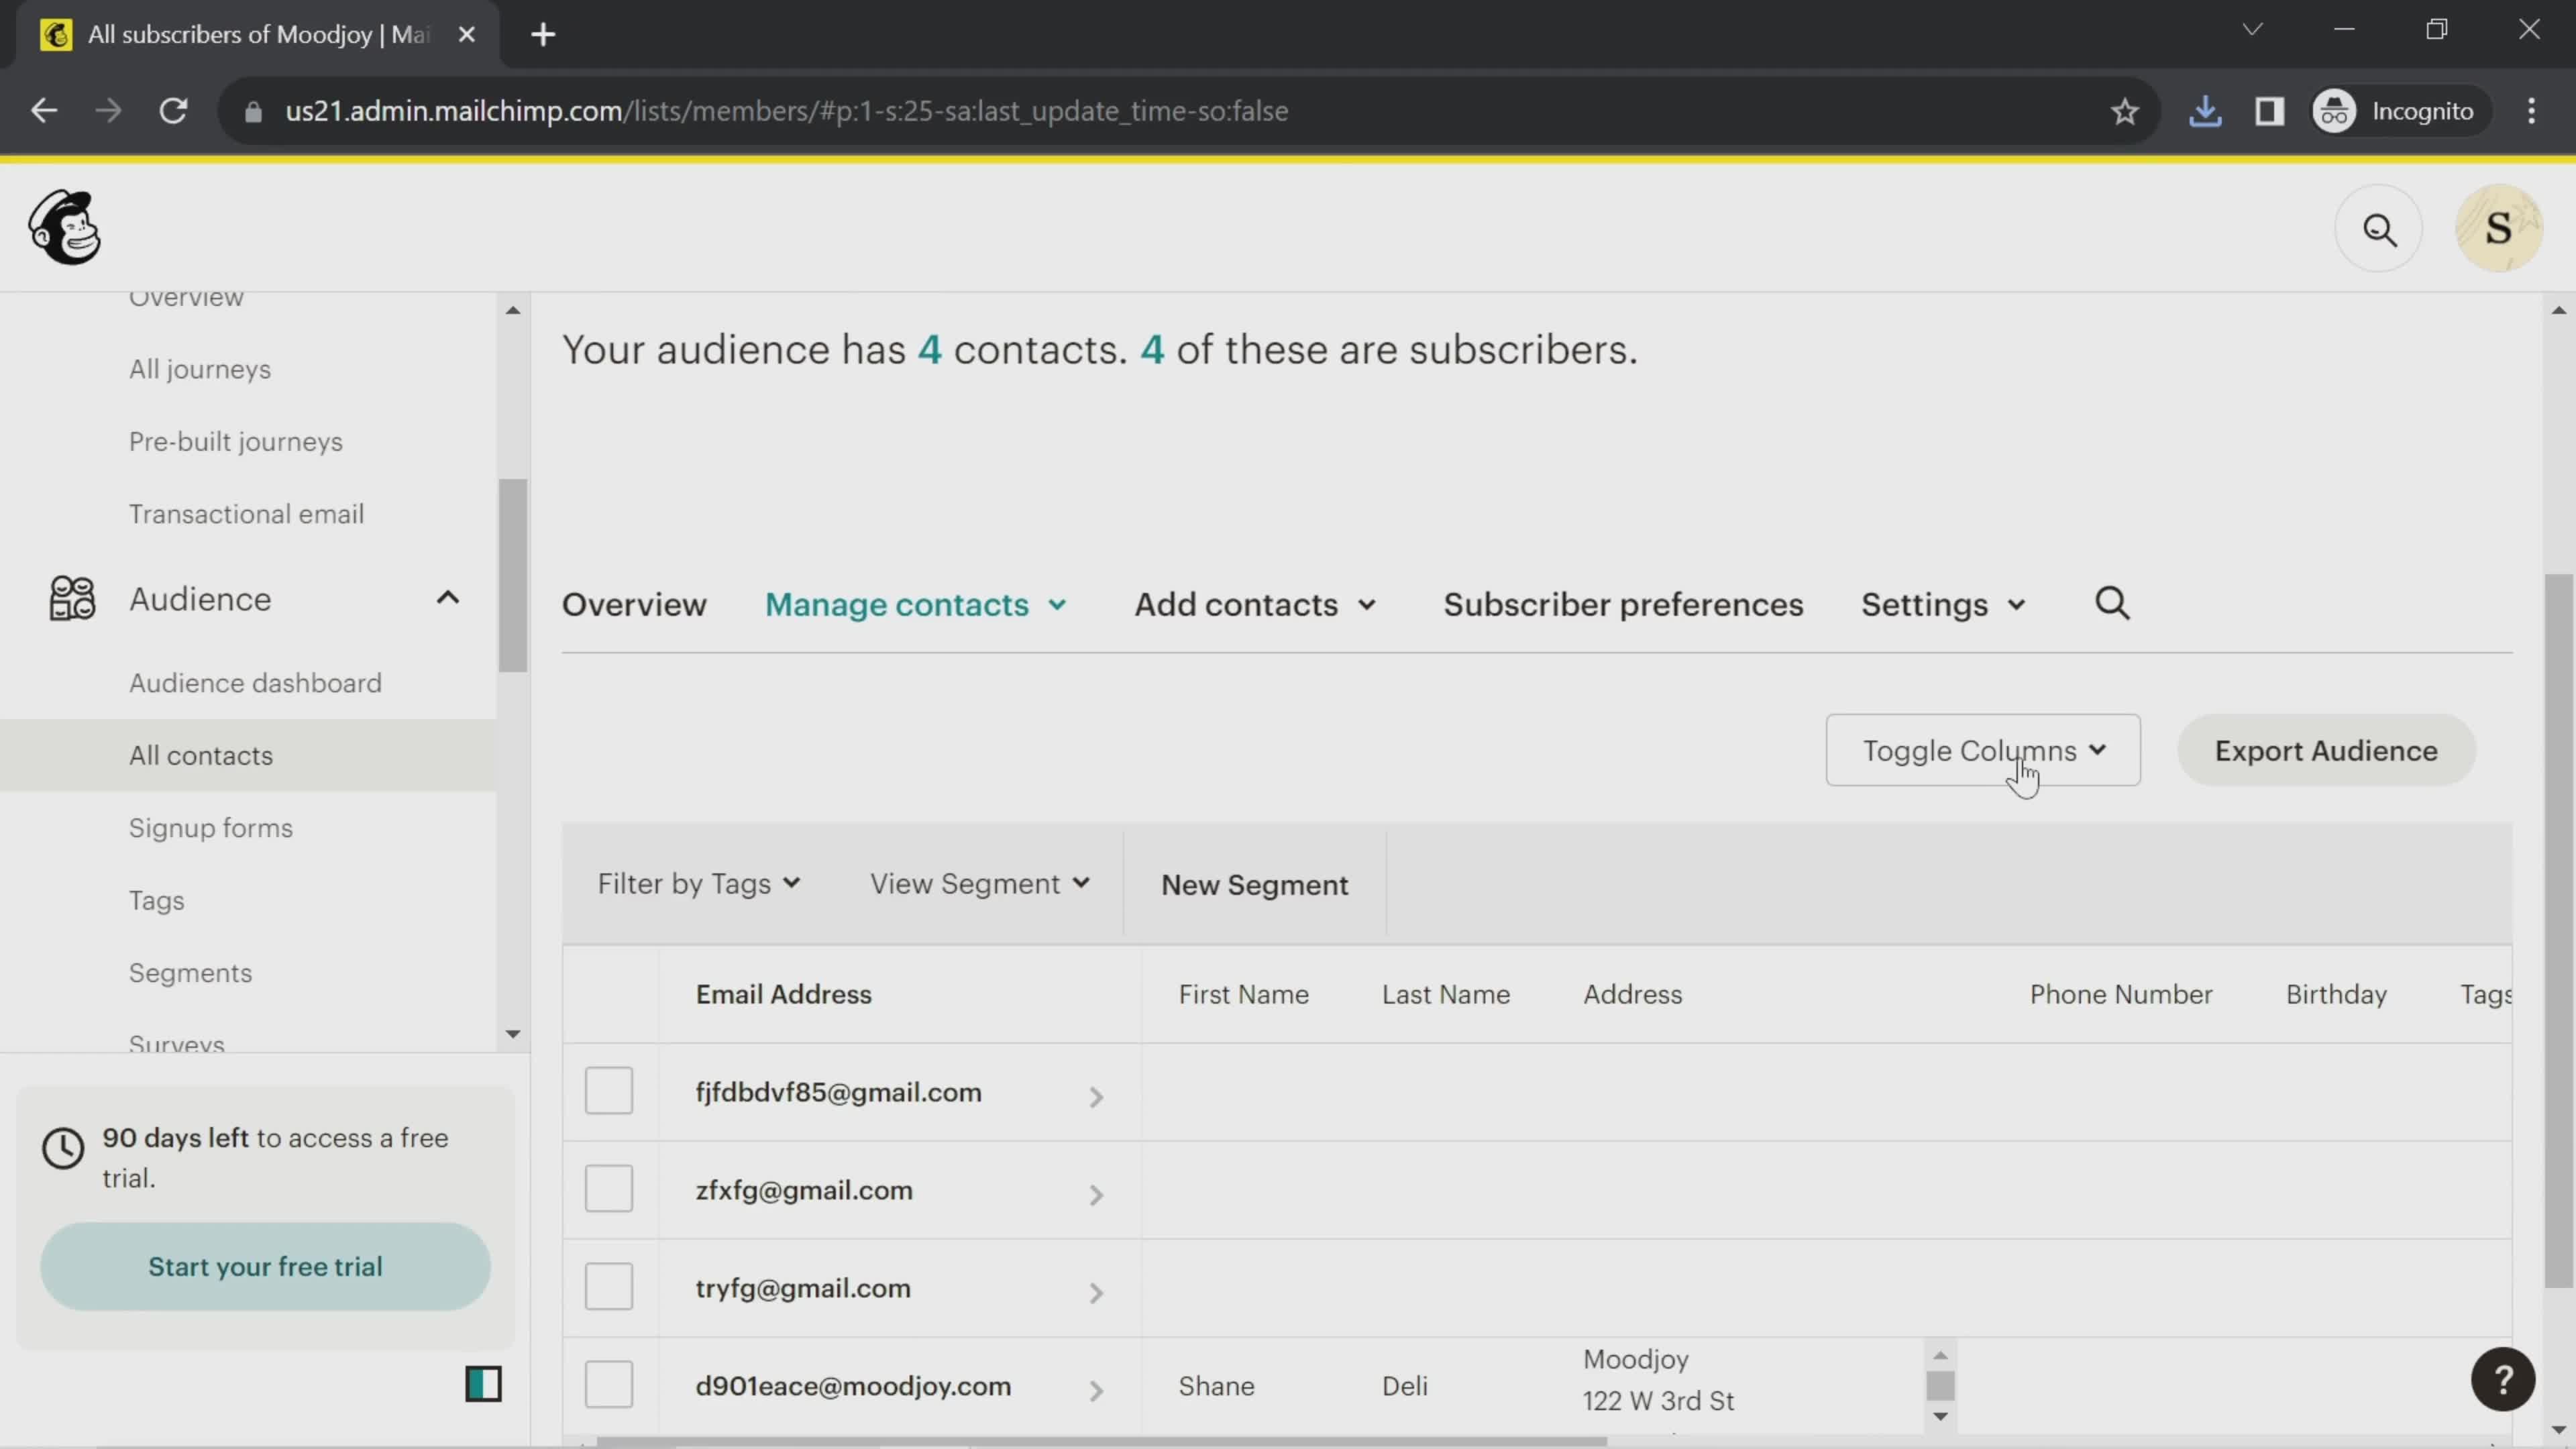
Task: Collapse the Audience sidebar section chevron
Action: click(447, 598)
